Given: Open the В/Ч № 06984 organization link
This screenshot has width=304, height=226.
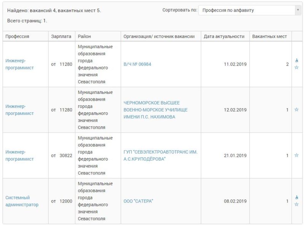Looking at the screenshot, I should [x=137, y=64].
